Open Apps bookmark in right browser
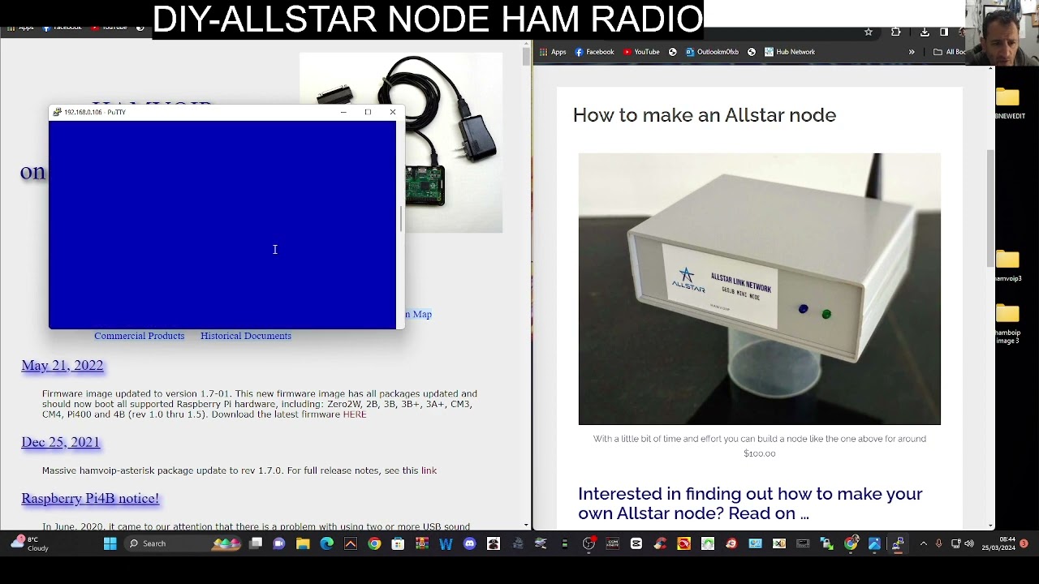This screenshot has width=1039, height=584. tap(552, 52)
